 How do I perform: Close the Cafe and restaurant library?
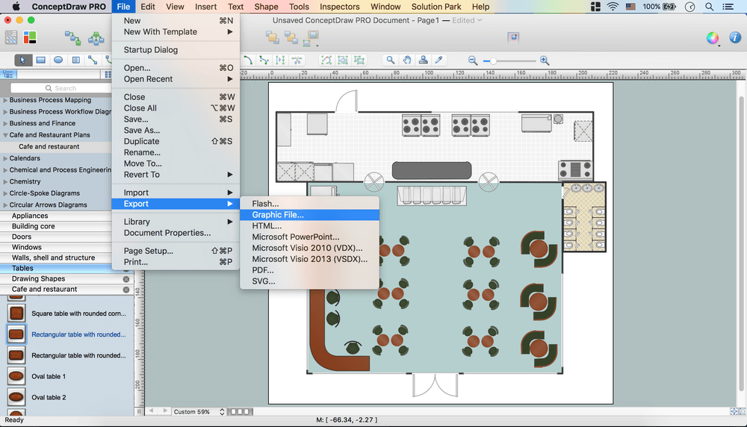[126, 289]
